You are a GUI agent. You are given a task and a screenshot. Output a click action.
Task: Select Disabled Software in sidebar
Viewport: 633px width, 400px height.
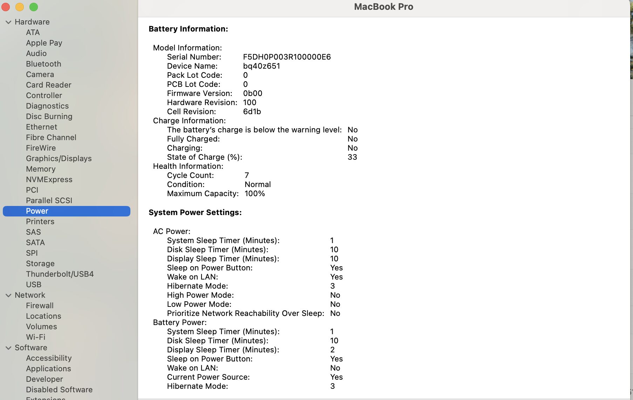pyautogui.click(x=59, y=389)
